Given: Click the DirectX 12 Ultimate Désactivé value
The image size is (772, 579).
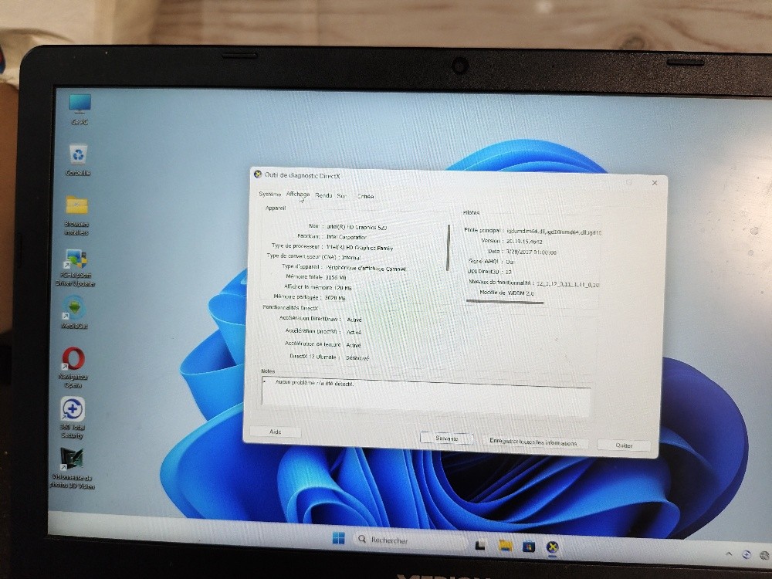Looking at the screenshot, I should point(357,358).
